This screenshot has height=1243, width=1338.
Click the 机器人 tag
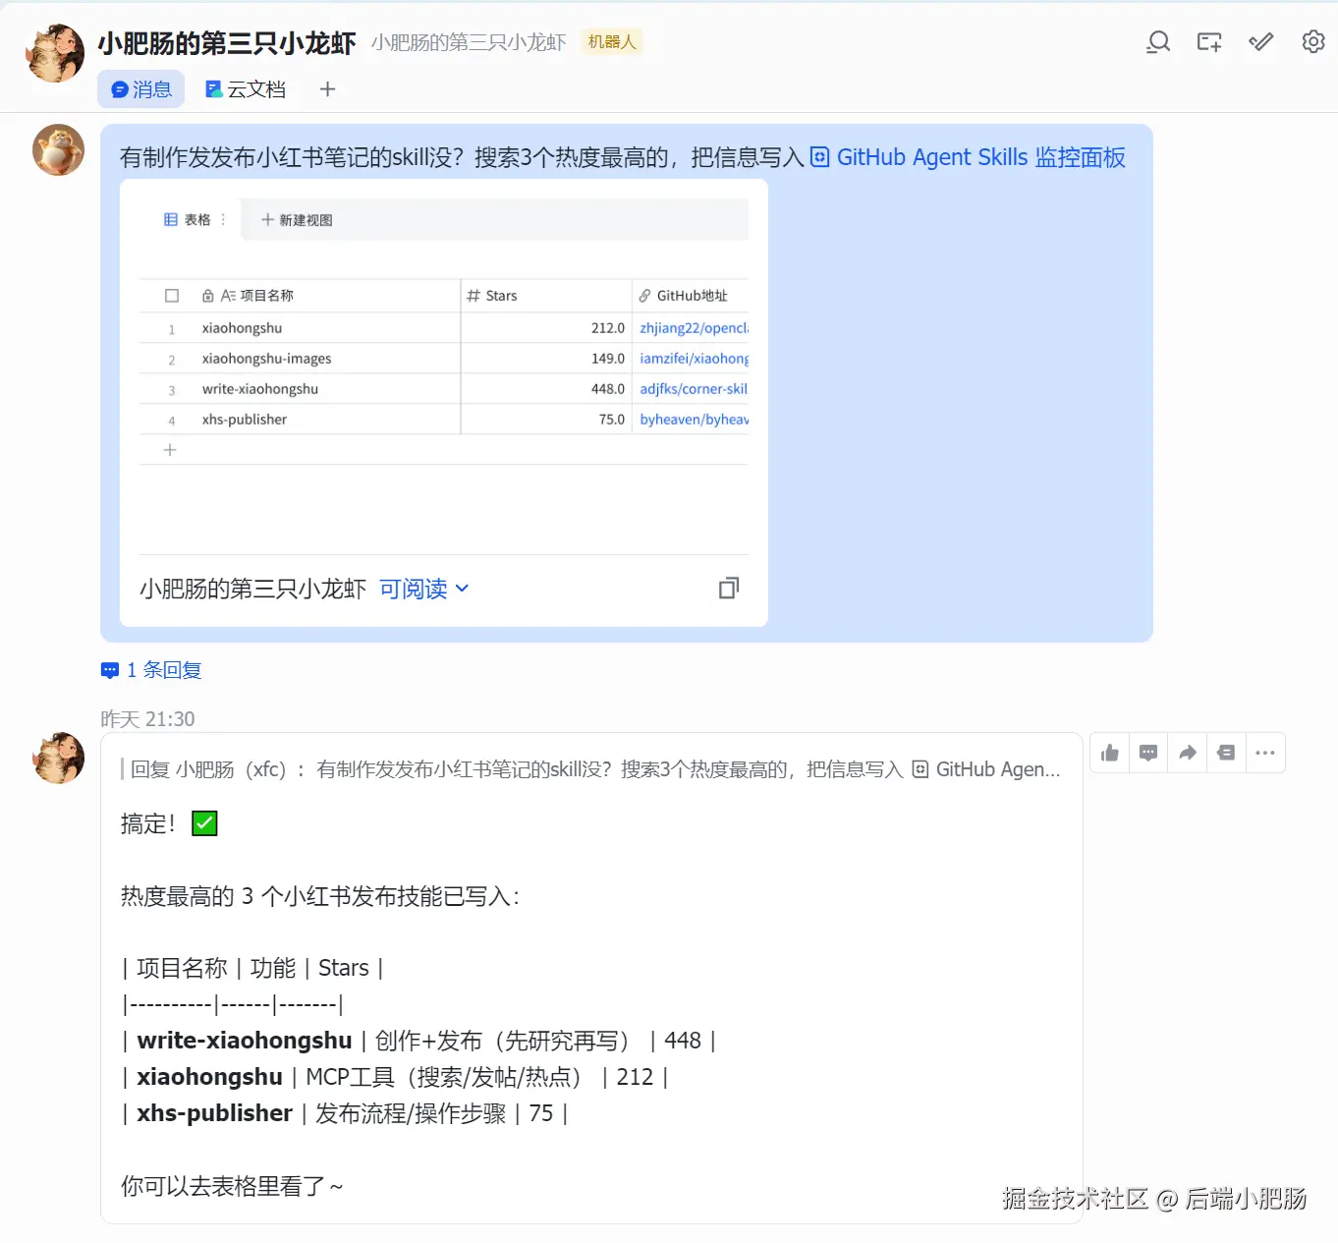click(x=612, y=42)
